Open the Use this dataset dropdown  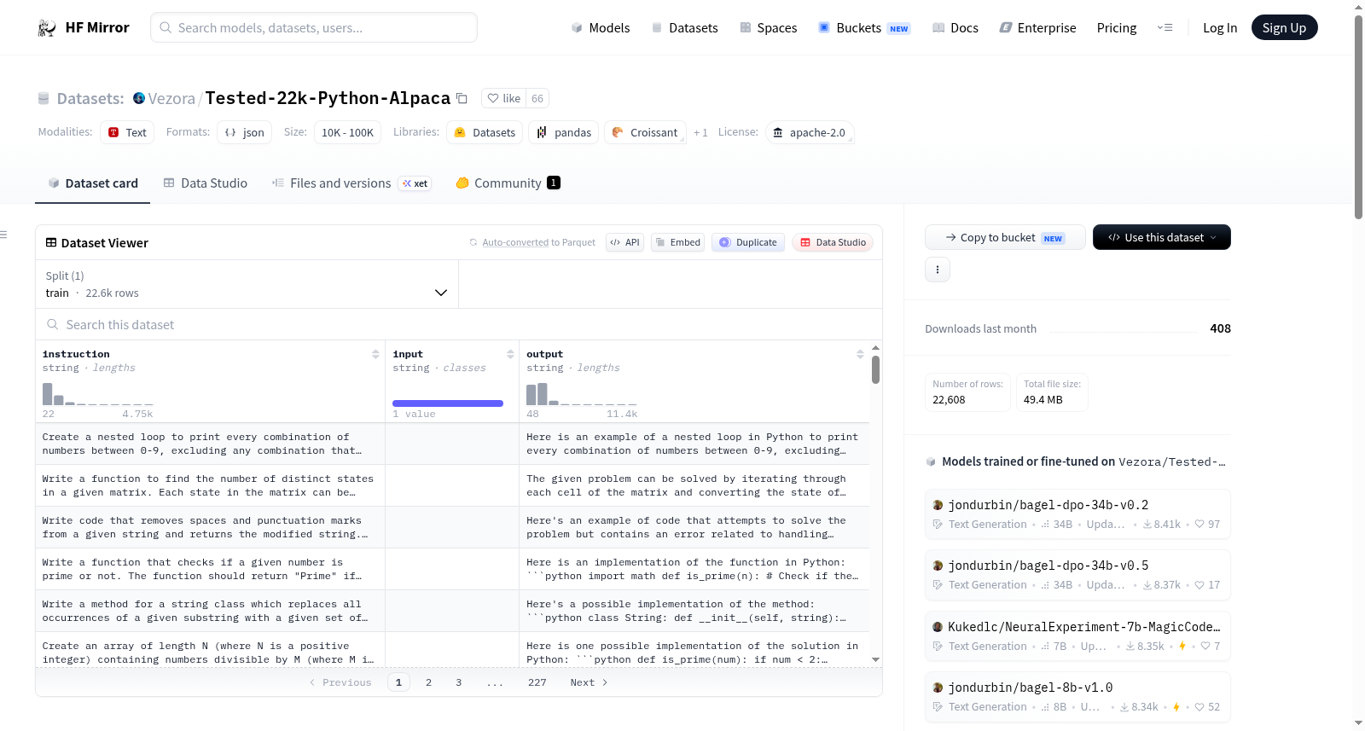tap(1162, 237)
